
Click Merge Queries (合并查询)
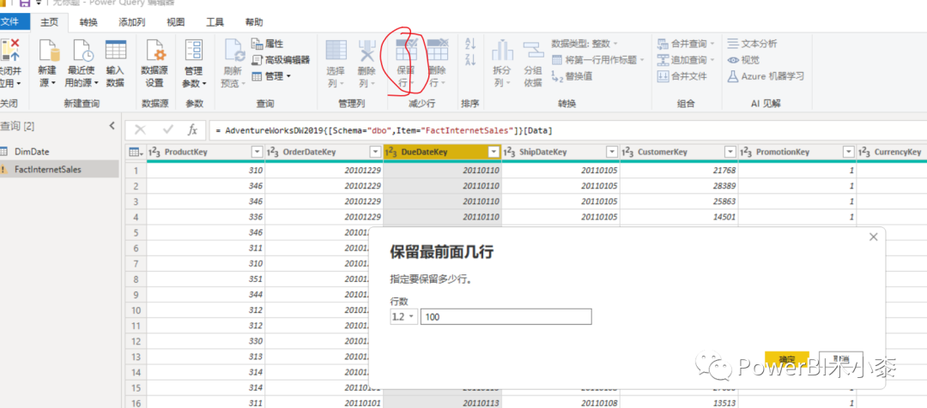686,44
